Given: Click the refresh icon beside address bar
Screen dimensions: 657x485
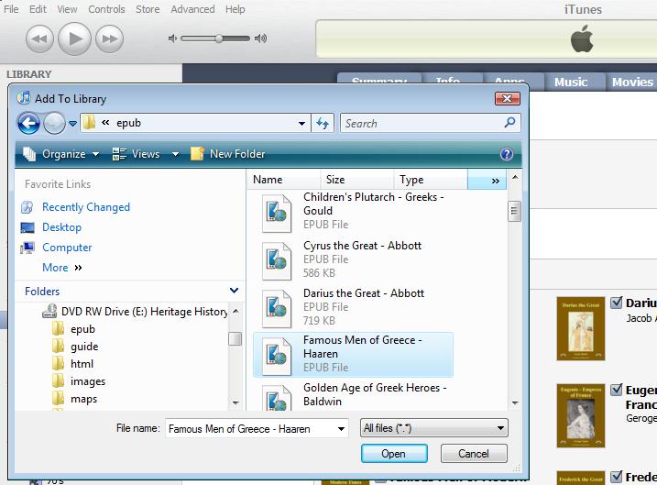Looking at the screenshot, I should coord(323,123).
